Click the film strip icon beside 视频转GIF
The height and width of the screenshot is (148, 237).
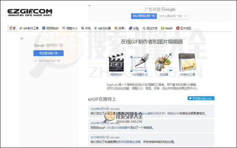[44, 28]
